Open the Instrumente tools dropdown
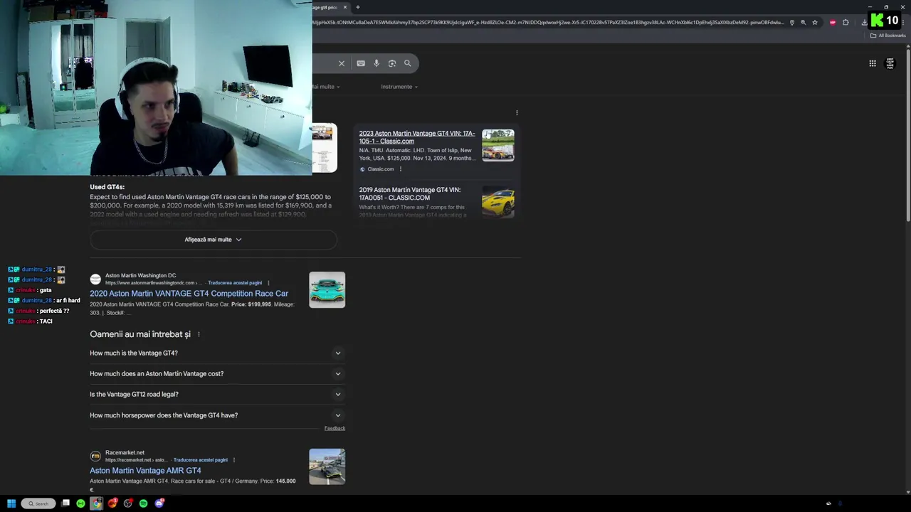911x512 pixels. [x=399, y=87]
